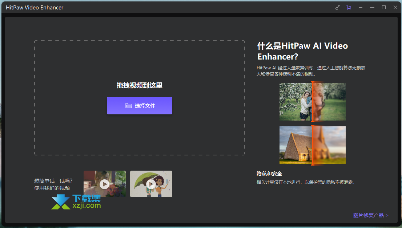Click the 拖拽视频到这里 drop zone heading

click(x=140, y=85)
